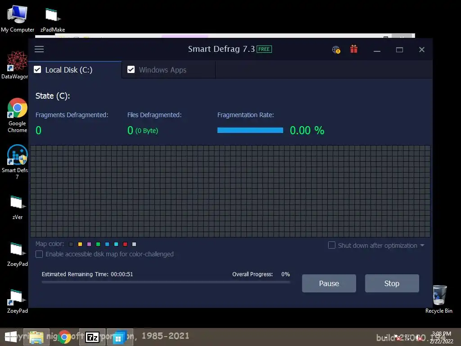Open My Computer desktop icon
Screen dimensions: 461x346
point(18,18)
